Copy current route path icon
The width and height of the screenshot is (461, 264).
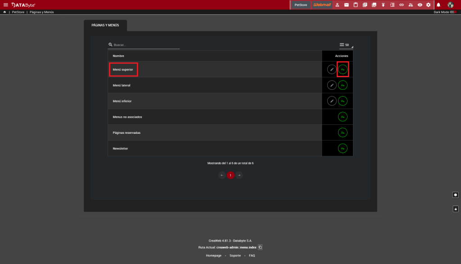click(260, 247)
